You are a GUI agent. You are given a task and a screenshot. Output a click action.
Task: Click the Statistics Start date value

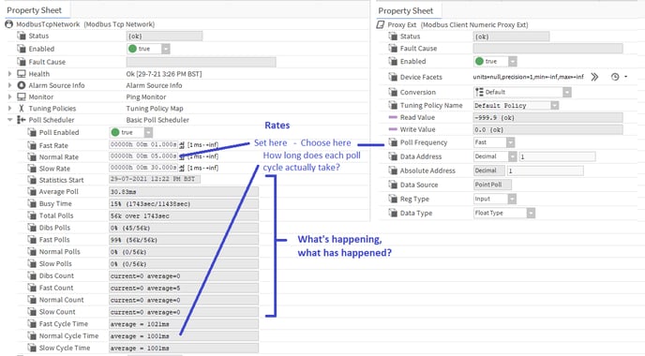coord(155,179)
